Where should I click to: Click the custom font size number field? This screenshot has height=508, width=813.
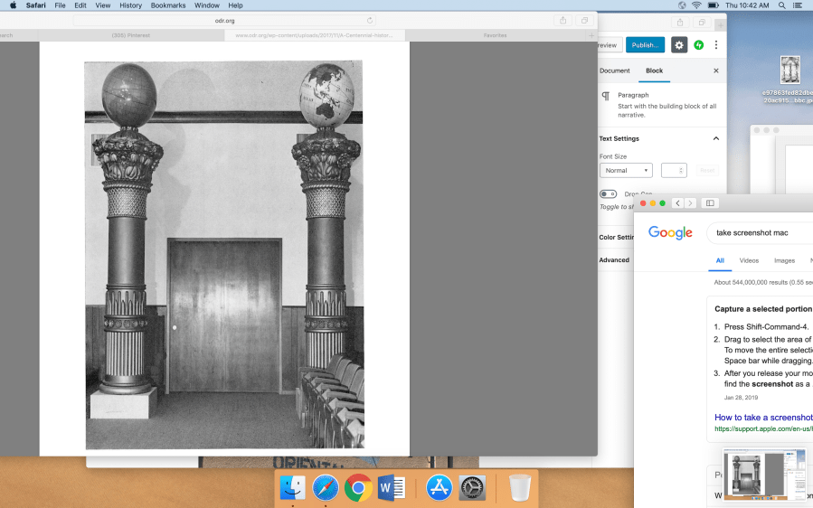[x=674, y=170]
